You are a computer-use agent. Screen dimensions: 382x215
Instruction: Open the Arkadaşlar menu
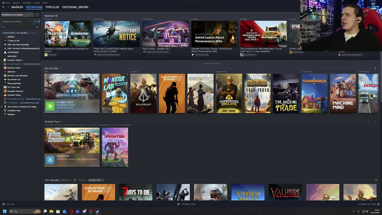27,3
